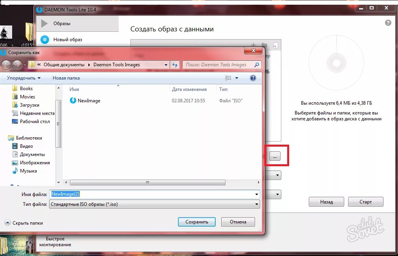Open lower DAEMON Tools dropdown beside dialog
This screenshot has width=398, height=256.
point(277,194)
